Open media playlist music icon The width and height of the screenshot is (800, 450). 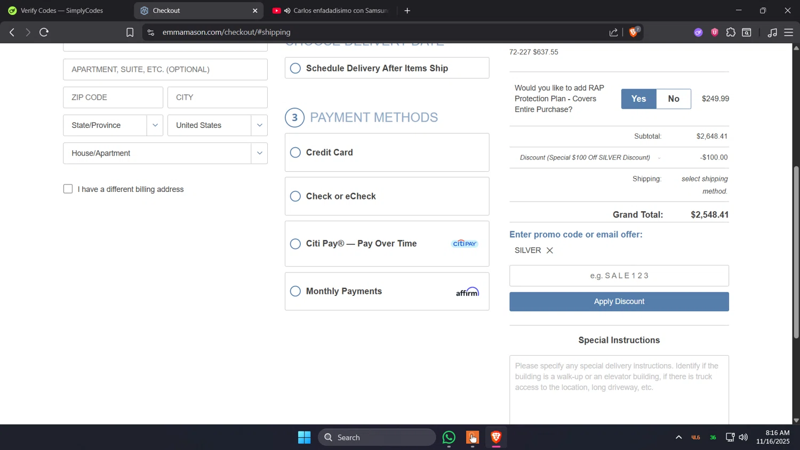click(x=772, y=33)
